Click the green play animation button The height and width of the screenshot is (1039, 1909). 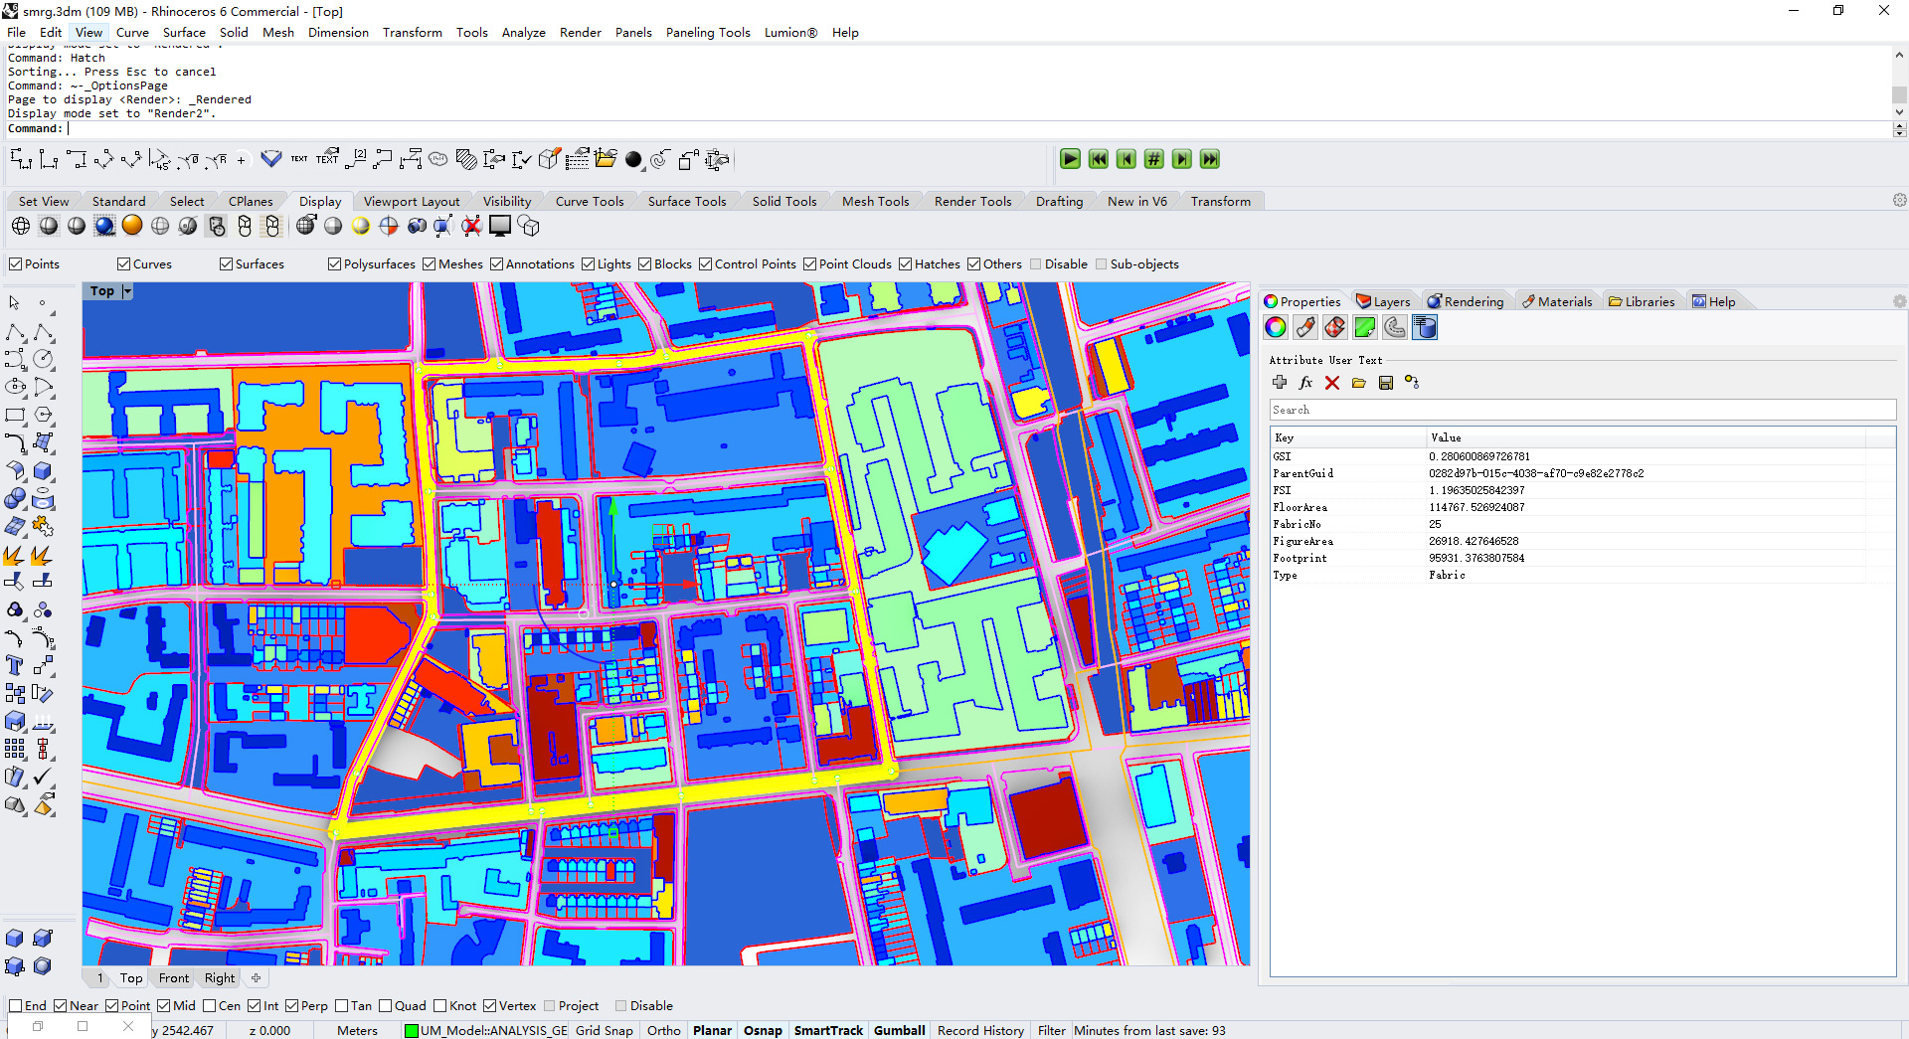click(1070, 159)
